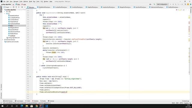Viewport: 192px width, 108px height.
Task: Open the Edit menu
Action: (7, 1)
